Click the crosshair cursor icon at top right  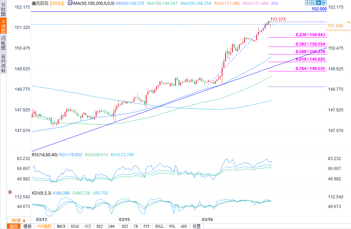[x=308, y=3]
